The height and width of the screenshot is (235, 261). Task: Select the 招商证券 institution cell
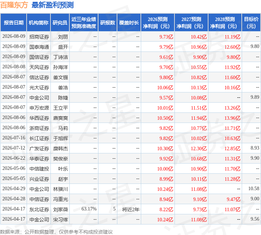39,37
